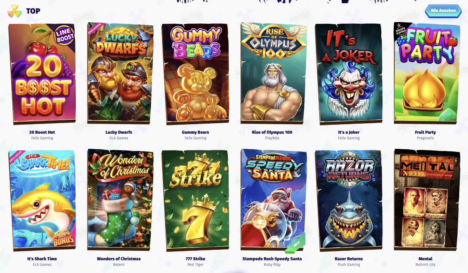Open the Razor Returns shark cover
The width and height of the screenshot is (468, 273).
click(349, 200)
